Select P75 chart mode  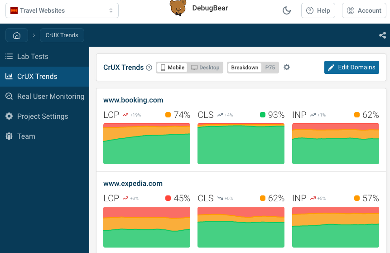(270, 68)
